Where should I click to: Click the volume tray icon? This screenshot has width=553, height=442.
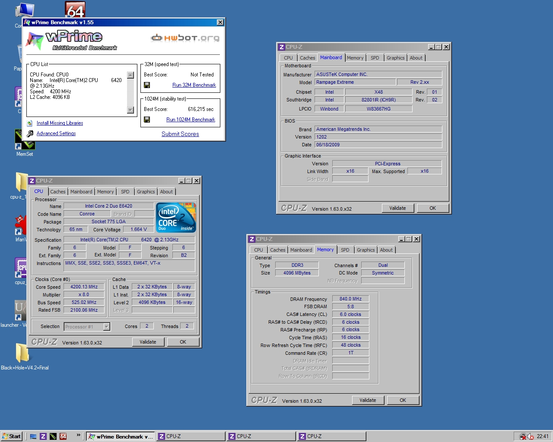531,436
